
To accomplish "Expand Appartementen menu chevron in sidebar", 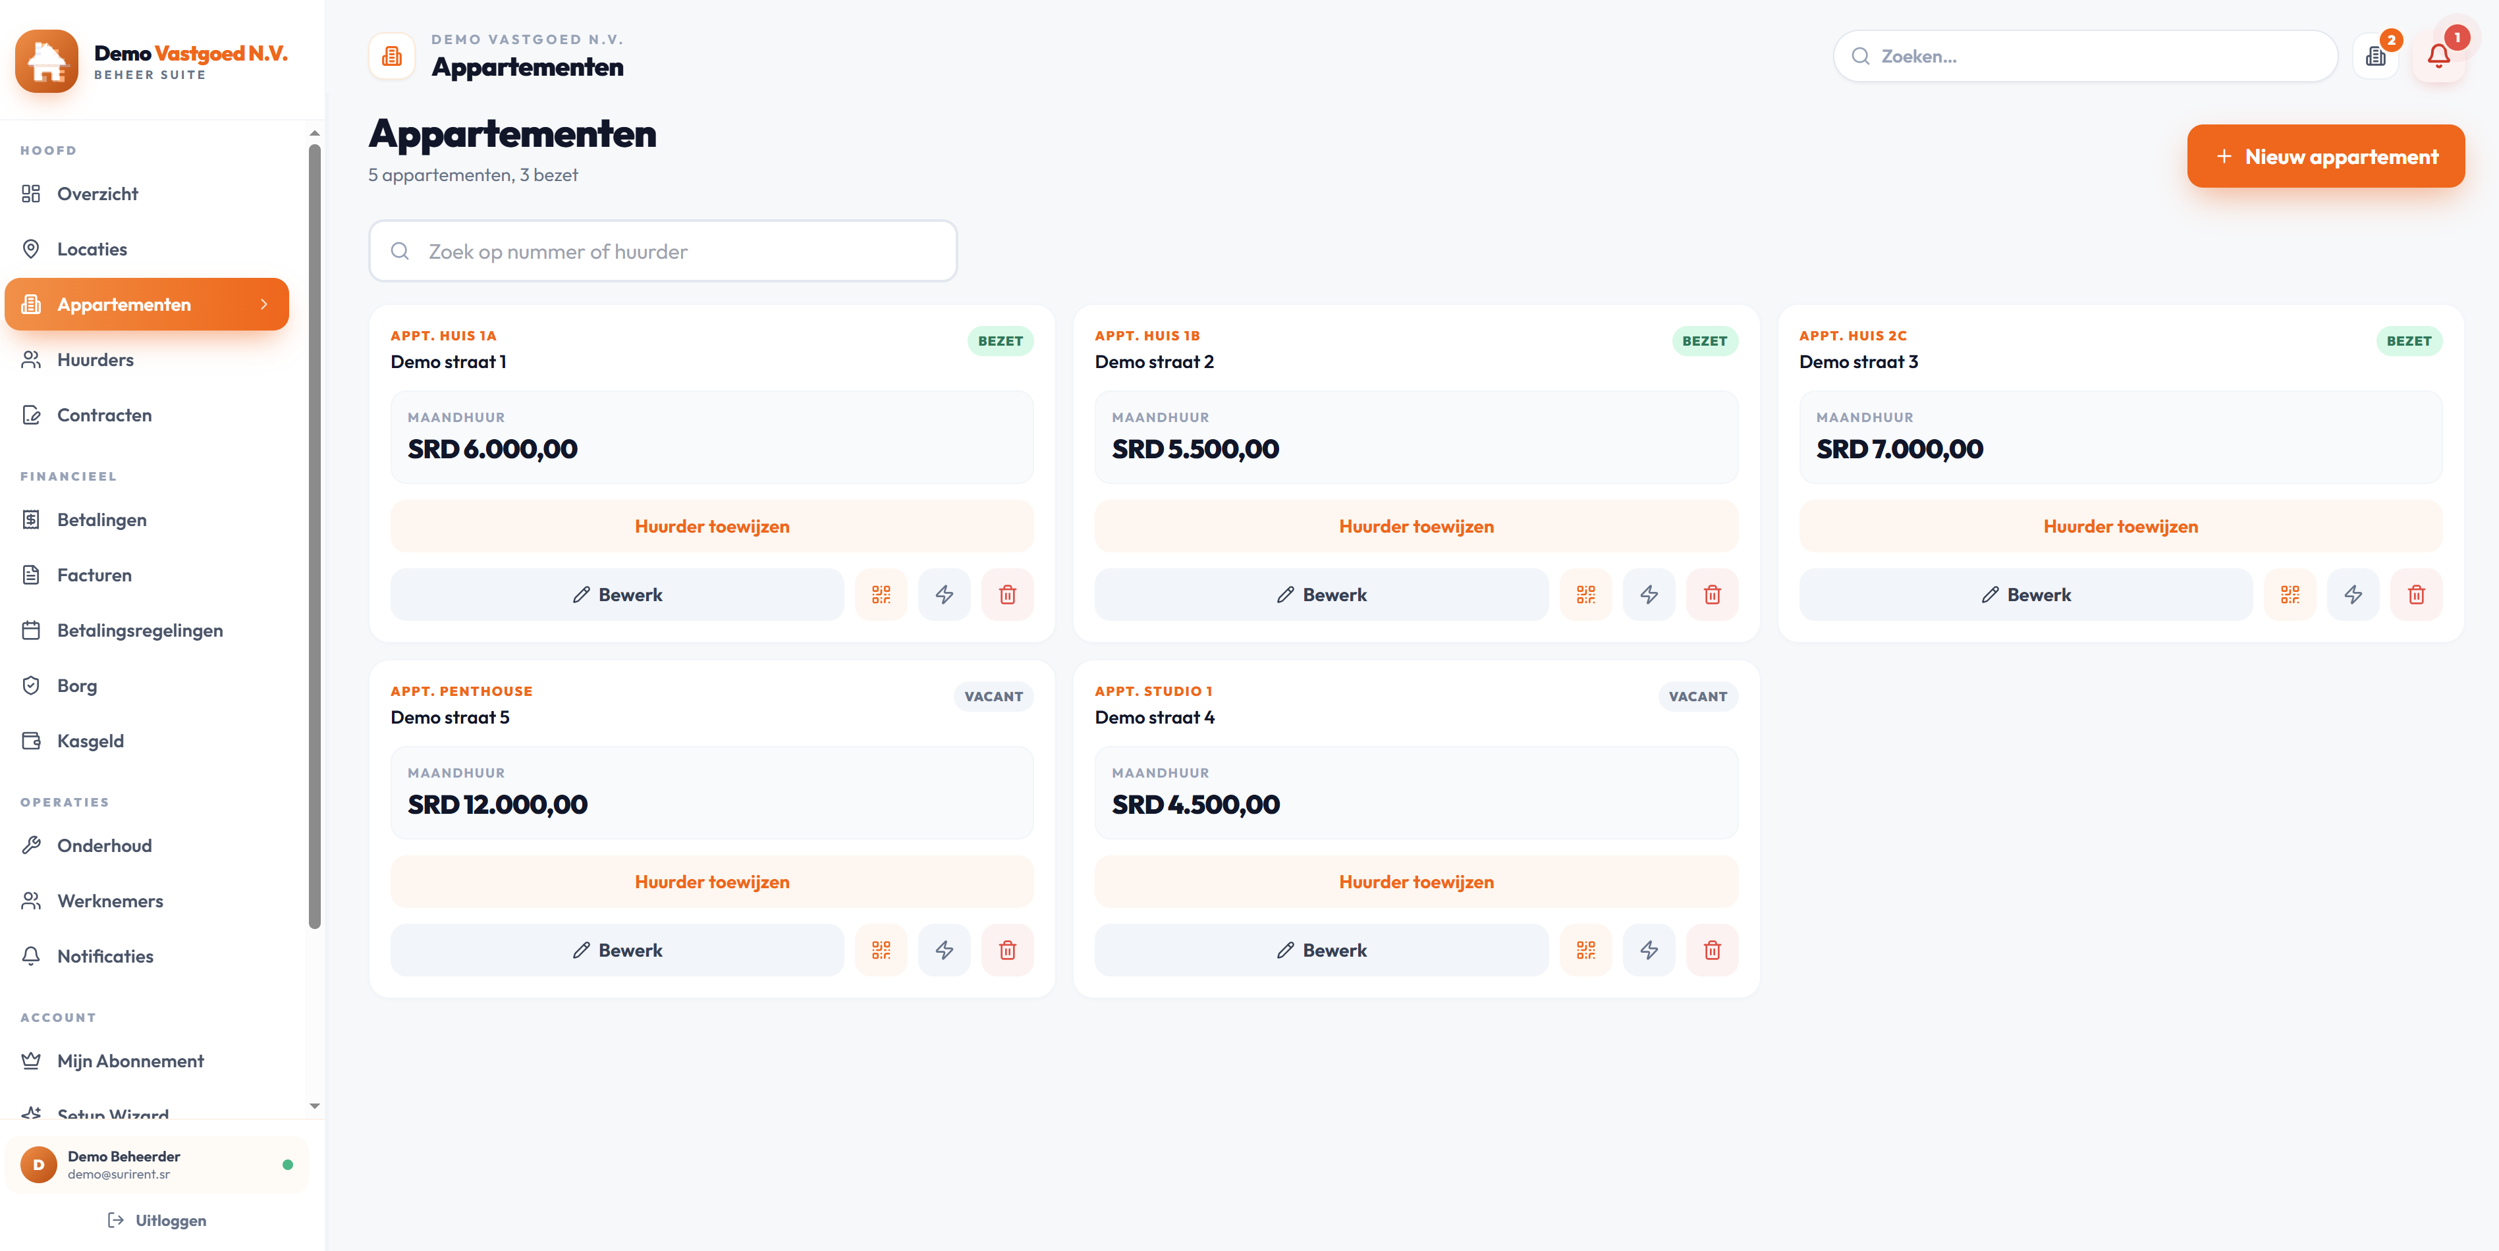I will 264,304.
